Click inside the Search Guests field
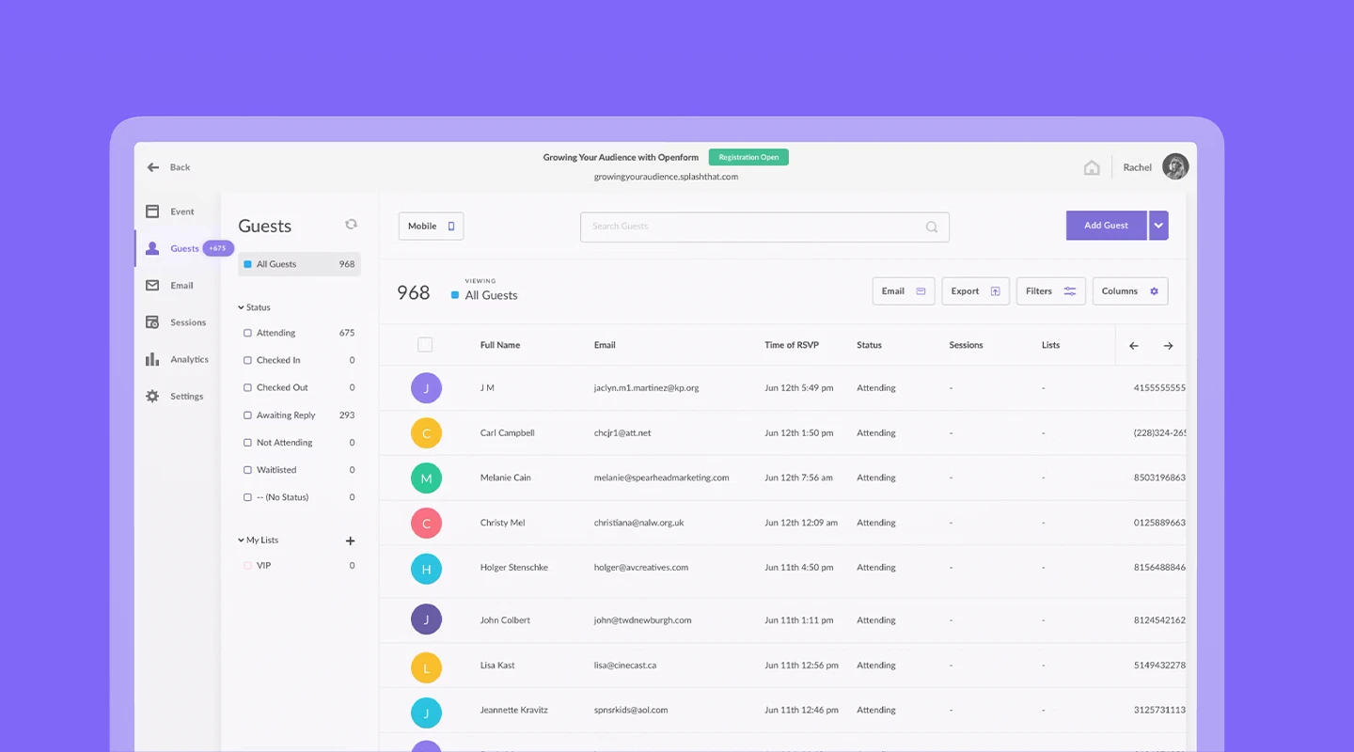Screen dimensions: 1354x752 764,226
